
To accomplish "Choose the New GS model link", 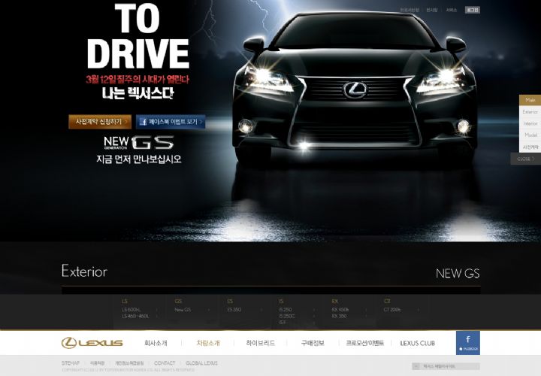I will point(183,309).
